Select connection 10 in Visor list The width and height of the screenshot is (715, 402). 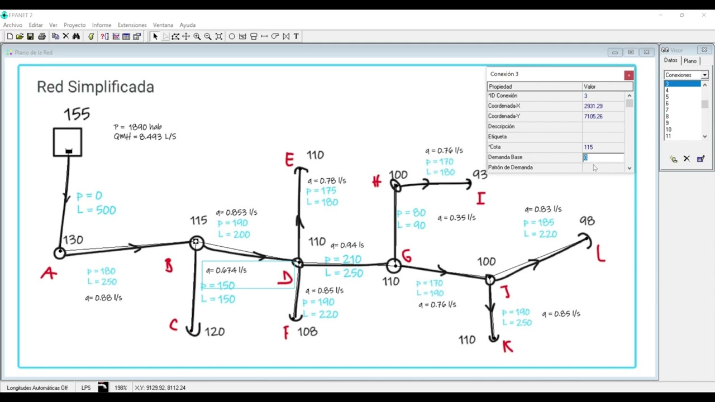pyautogui.click(x=682, y=130)
